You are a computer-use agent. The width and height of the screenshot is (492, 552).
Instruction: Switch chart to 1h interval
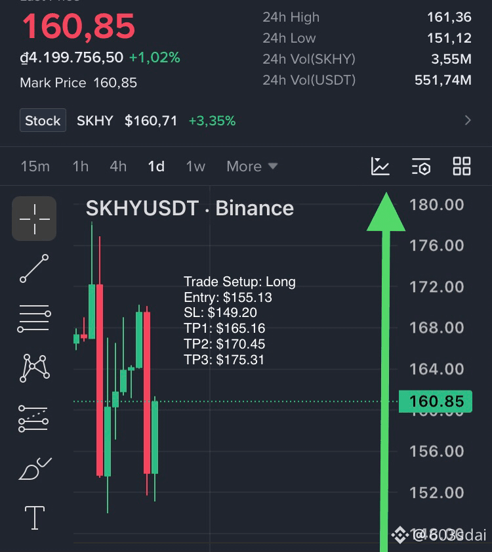click(x=80, y=166)
